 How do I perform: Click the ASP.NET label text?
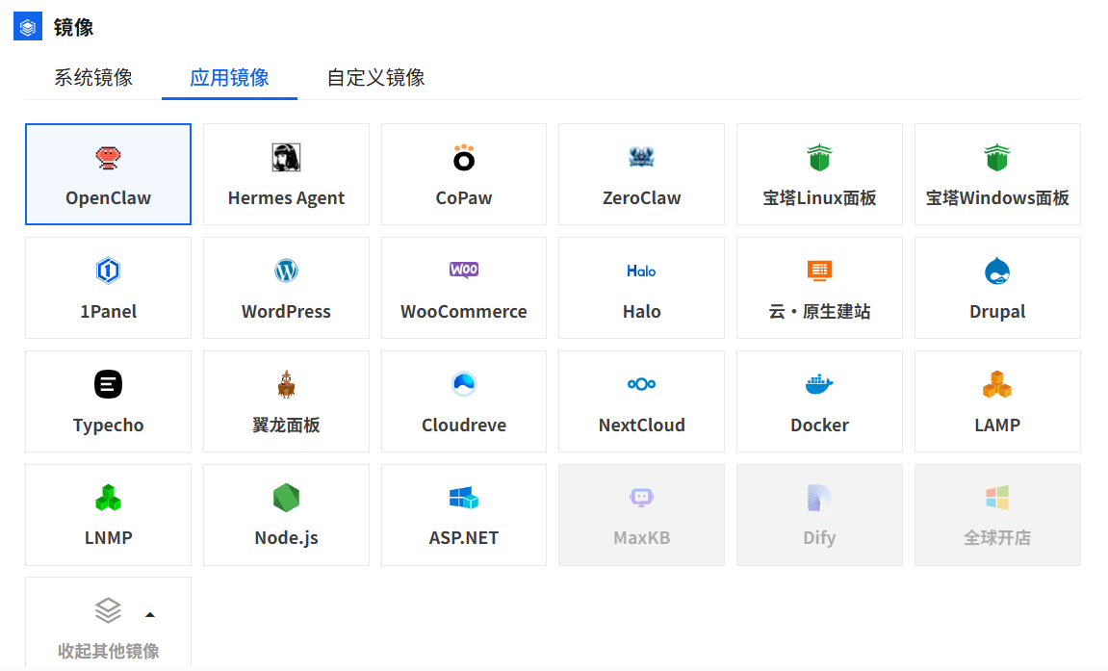tap(464, 537)
